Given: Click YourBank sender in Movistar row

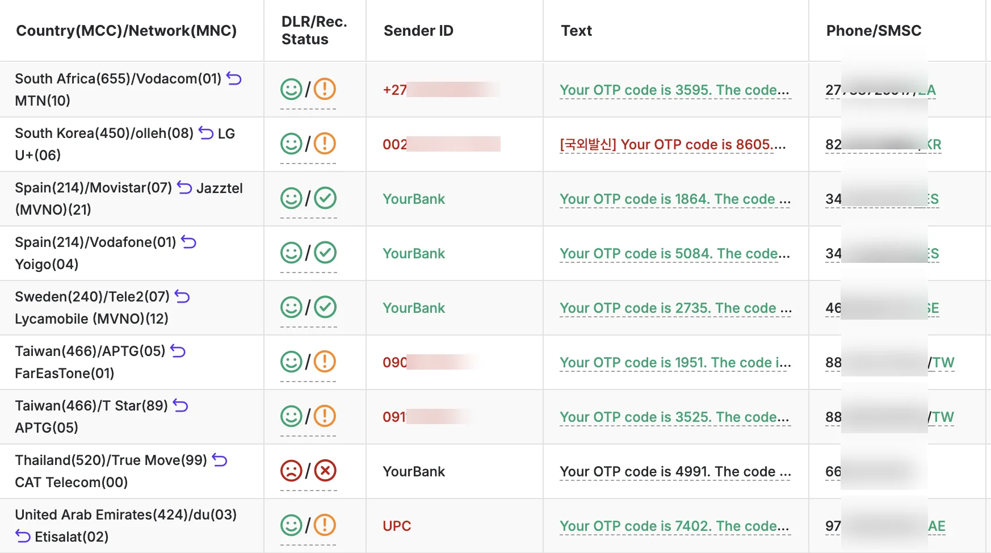Looking at the screenshot, I should (414, 199).
